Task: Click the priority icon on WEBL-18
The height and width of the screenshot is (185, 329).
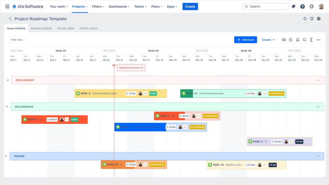Action: click(265, 165)
